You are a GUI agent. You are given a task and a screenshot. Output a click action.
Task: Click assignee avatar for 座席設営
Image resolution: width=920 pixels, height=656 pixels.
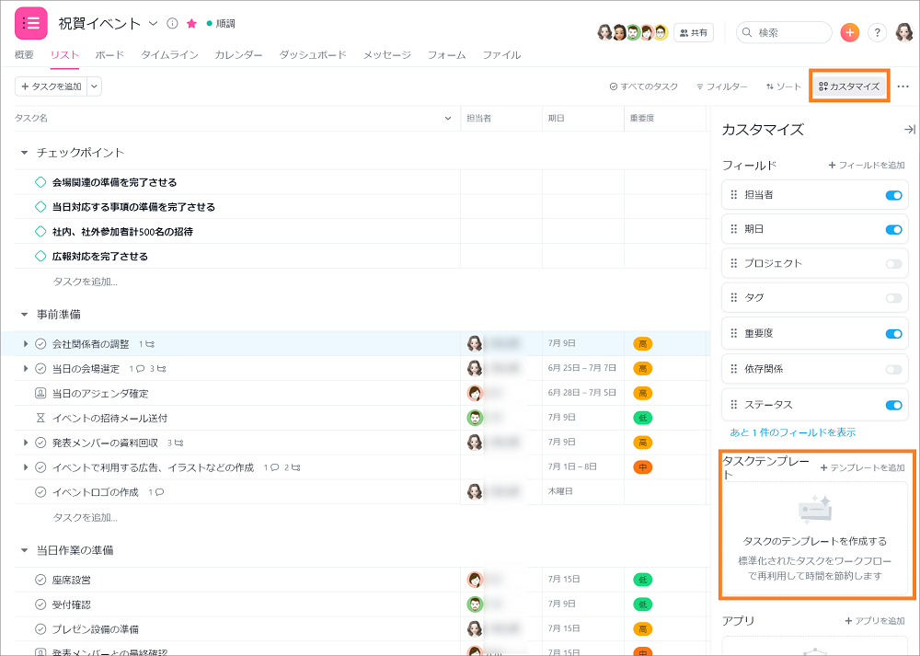475,580
